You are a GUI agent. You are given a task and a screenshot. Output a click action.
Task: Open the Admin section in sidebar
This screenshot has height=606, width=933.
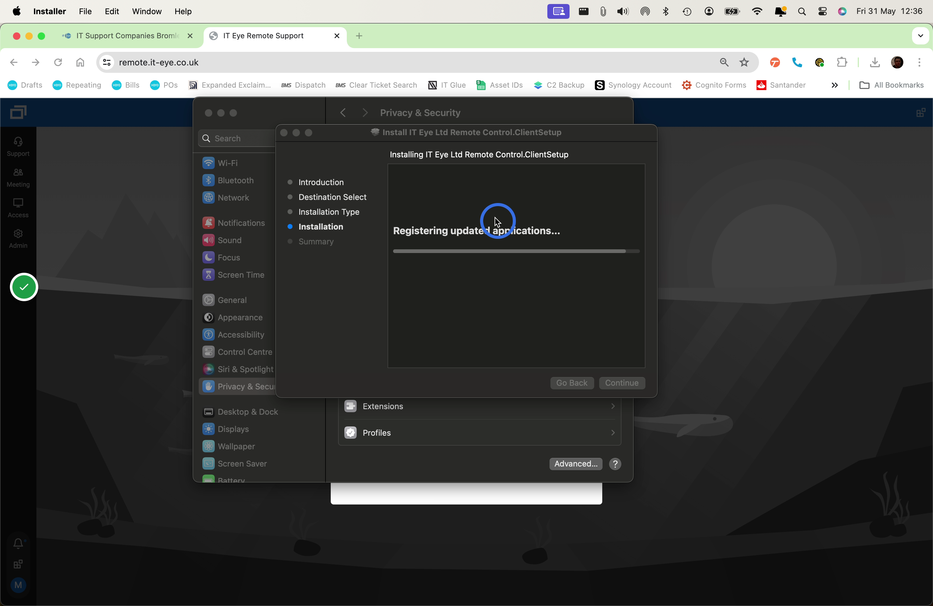point(18,238)
